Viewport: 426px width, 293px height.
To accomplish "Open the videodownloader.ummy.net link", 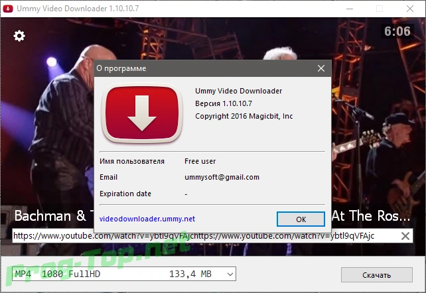I will pyautogui.click(x=147, y=219).
